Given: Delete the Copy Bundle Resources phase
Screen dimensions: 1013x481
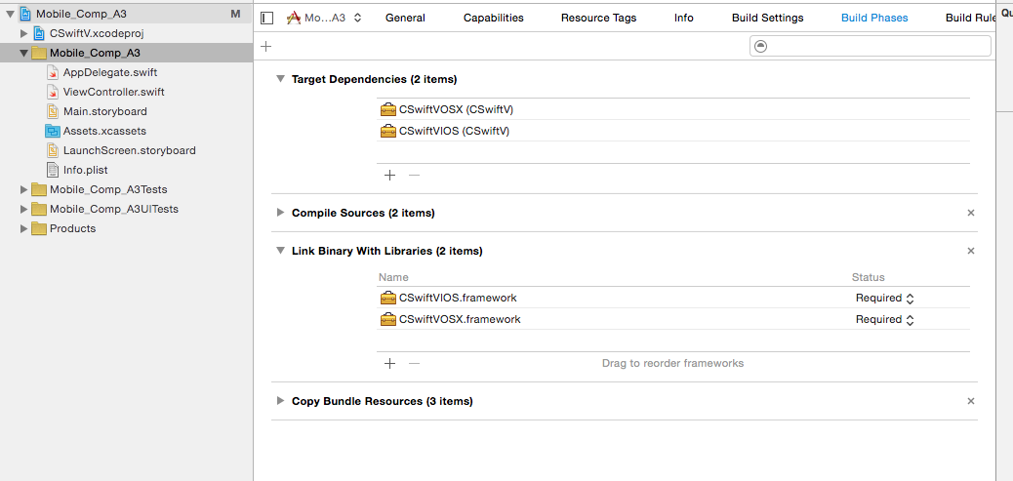Looking at the screenshot, I should coord(970,401).
